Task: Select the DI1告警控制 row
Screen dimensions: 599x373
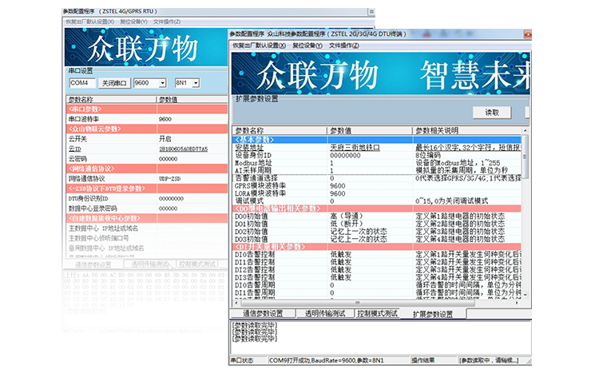Action: 376,262
